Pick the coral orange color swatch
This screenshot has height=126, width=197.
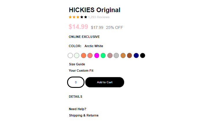coord(84,55)
